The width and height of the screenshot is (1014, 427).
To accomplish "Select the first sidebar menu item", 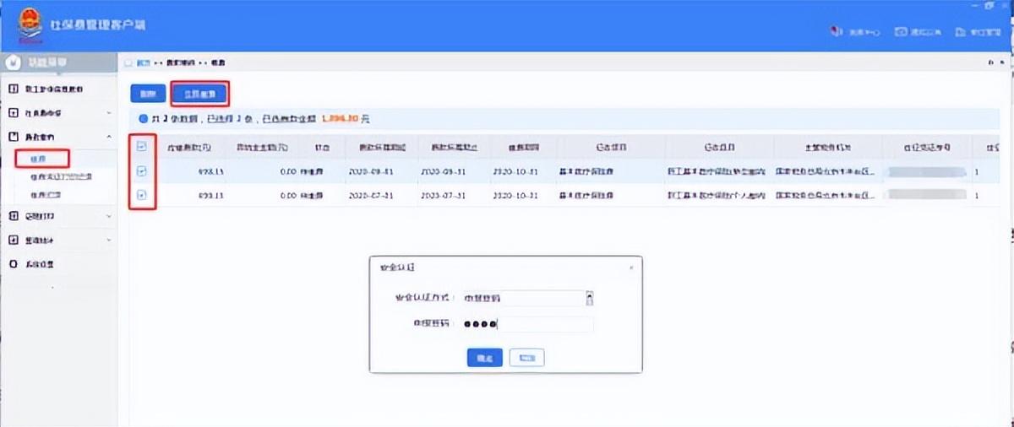I will [x=58, y=89].
